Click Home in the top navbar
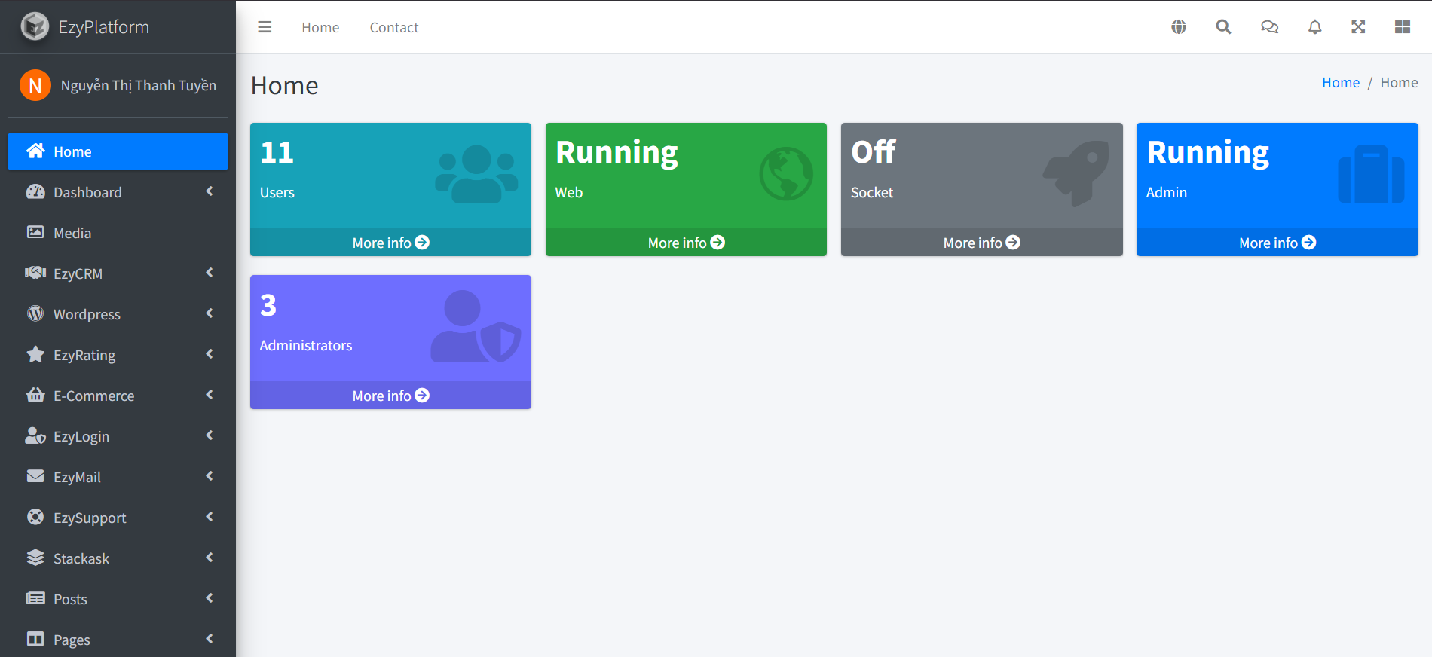The width and height of the screenshot is (1432, 657). pos(320,28)
